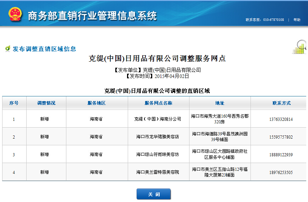Click the 海口美兰雷特恩美容院 entry
Screen dimensions: 308x202
pos(158,172)
